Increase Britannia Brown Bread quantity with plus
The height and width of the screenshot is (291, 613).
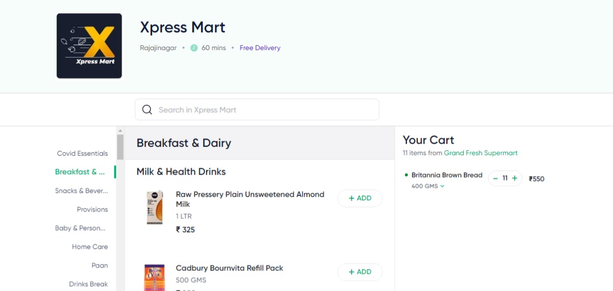click(x=515, y=178)
